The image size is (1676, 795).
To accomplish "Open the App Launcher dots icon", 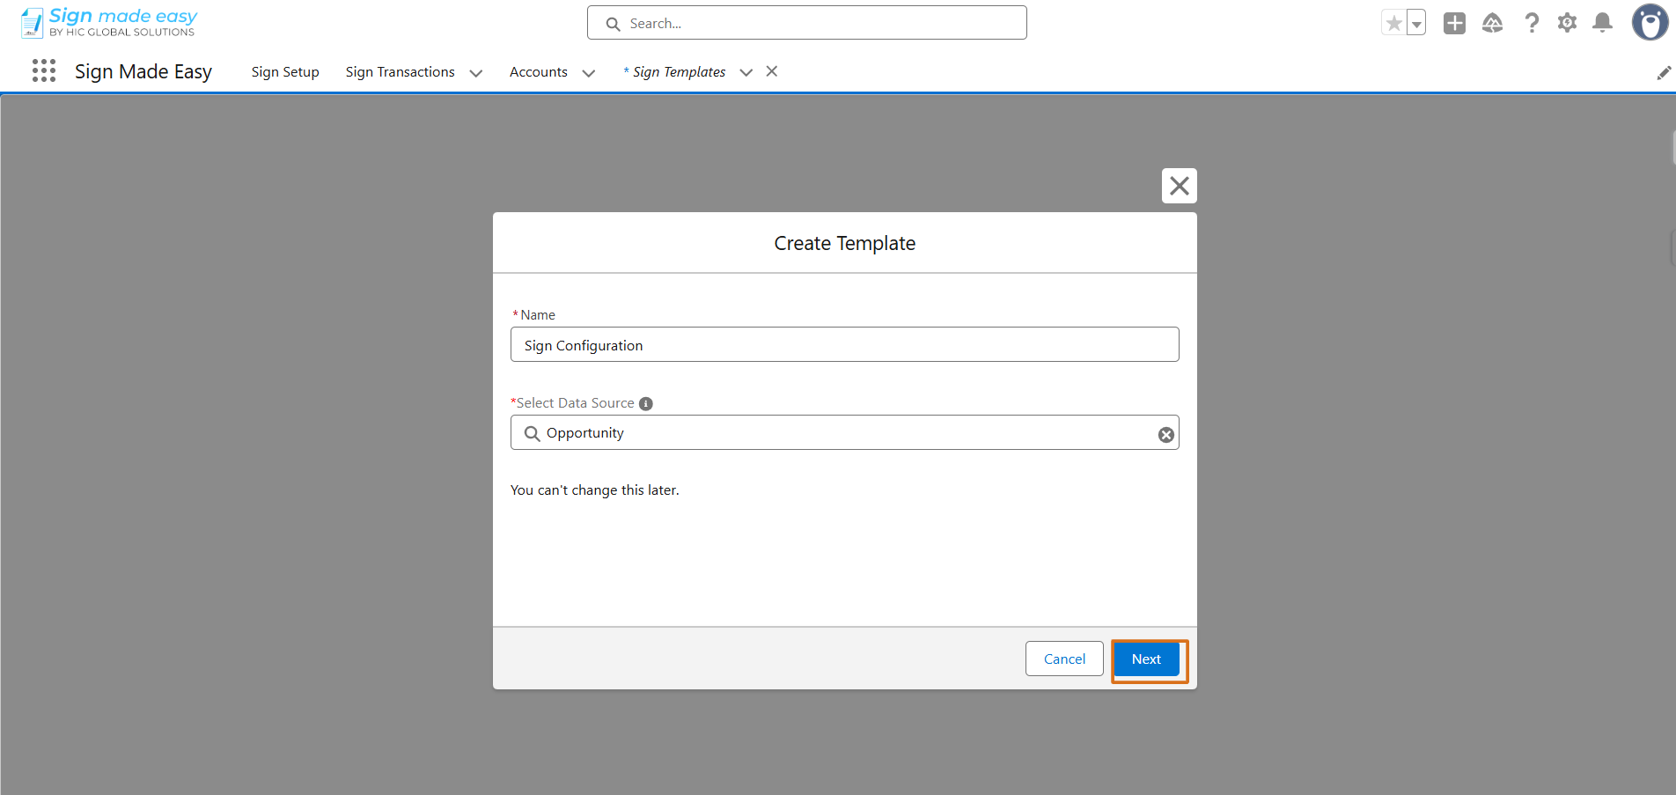I will [x=44, y=71].
